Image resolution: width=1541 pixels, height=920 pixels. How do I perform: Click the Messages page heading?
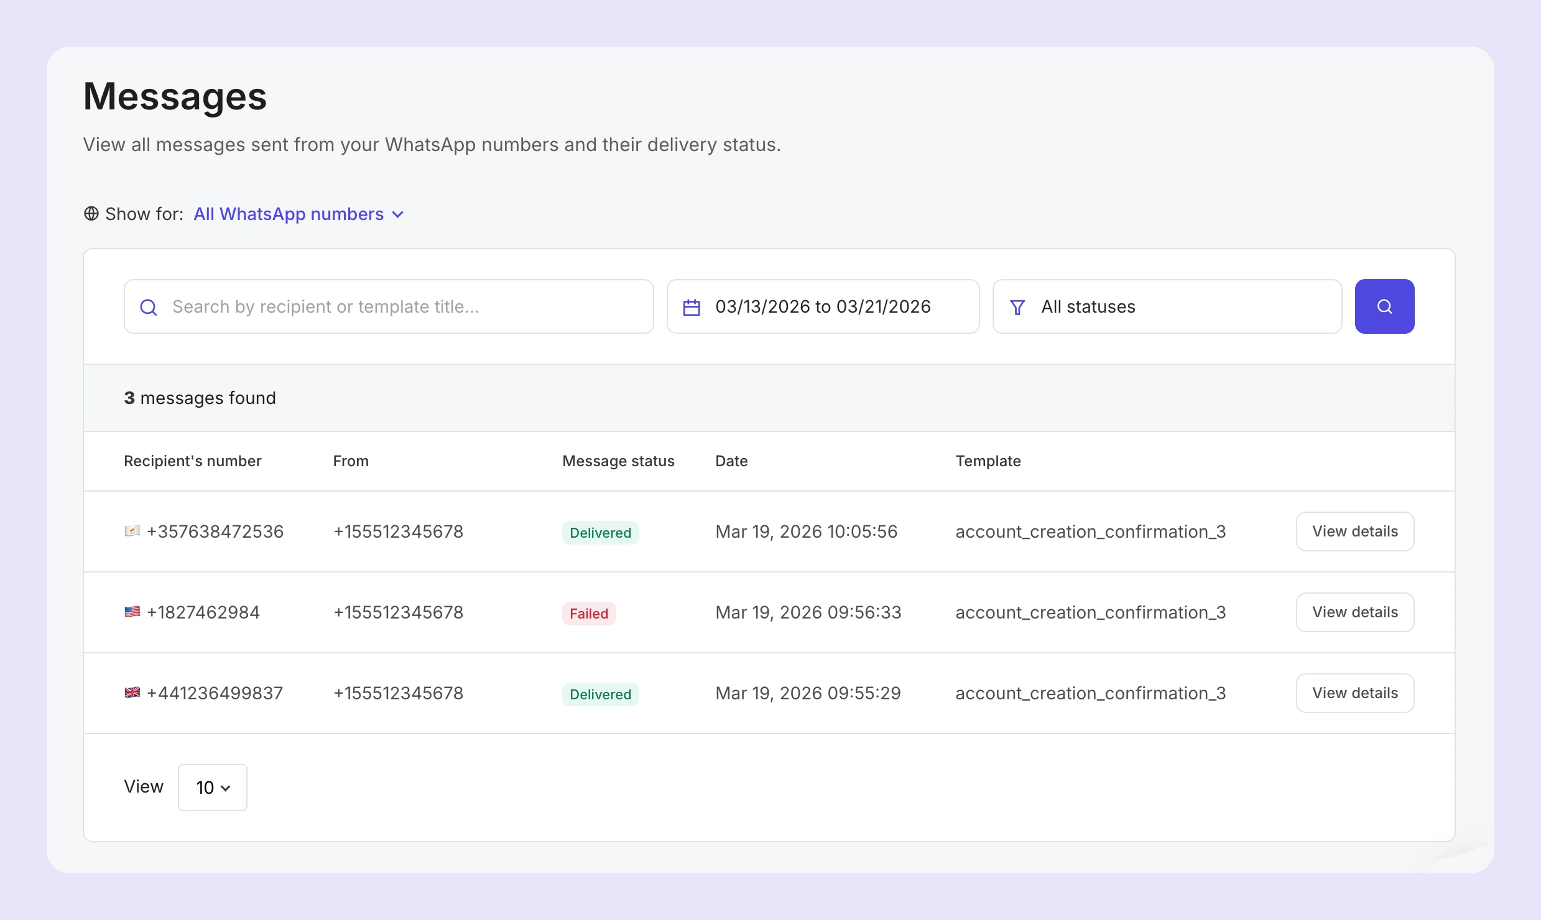click(175, 97)
